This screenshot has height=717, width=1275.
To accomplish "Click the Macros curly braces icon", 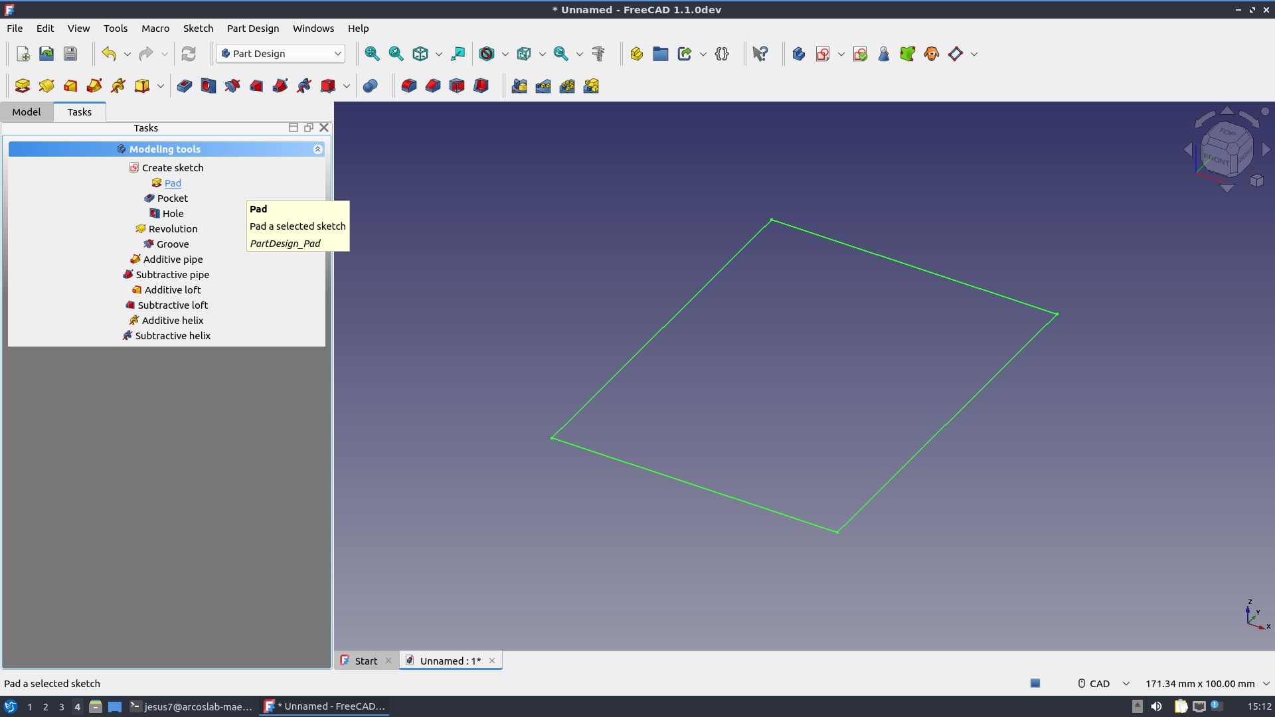I will click(722, 54).
